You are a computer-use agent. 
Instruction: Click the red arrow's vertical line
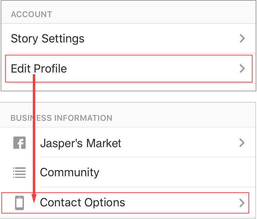(x=35, y=137)
